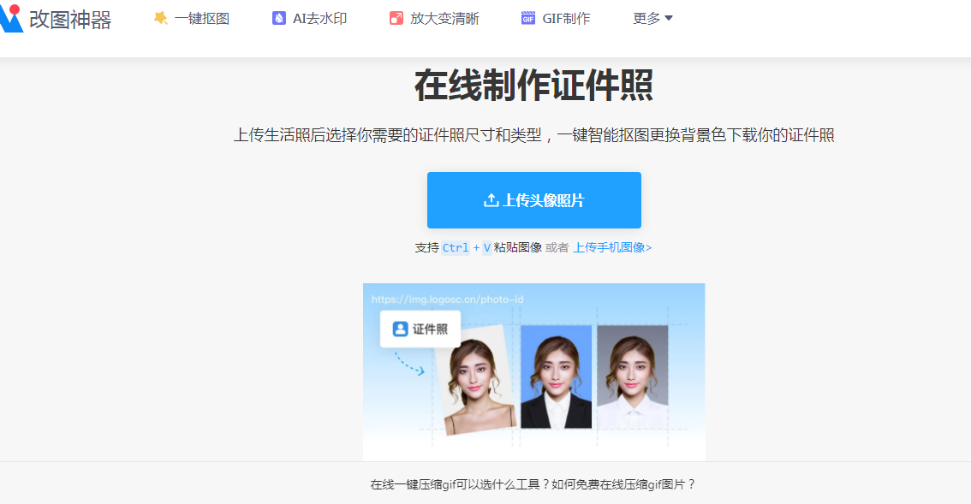Expand the 更多 dropdown arrow
The height and width of the screenshot is (504, 971).
[669, 19]
